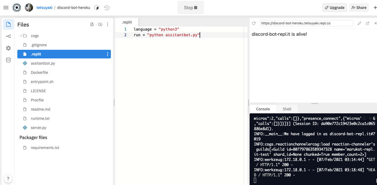This screenshot has width=377, height=185.
Task: Open the history replay icon
Action: point(107,8)
